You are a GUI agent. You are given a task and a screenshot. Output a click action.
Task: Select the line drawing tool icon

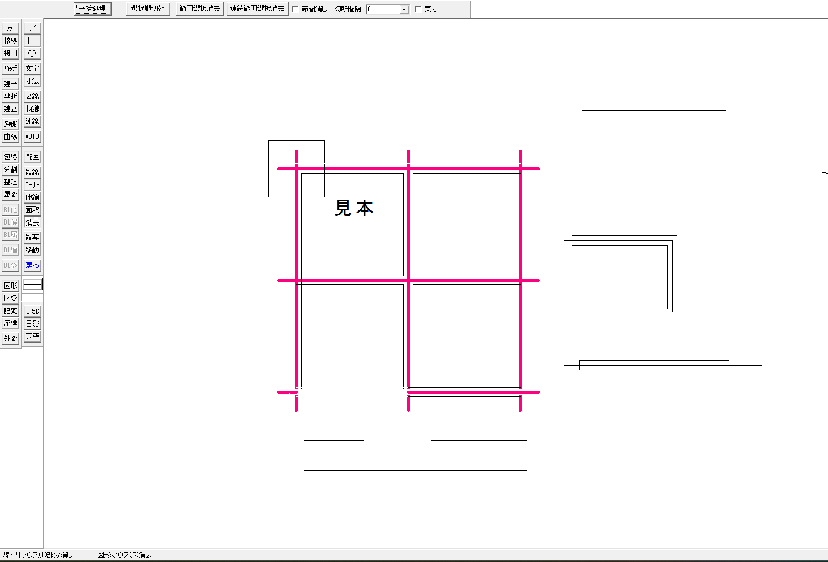pos(32,28)
